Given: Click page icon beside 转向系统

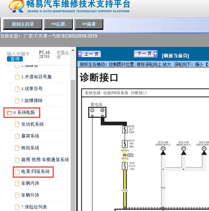Looking at the screenshot, I should point(17,148).
